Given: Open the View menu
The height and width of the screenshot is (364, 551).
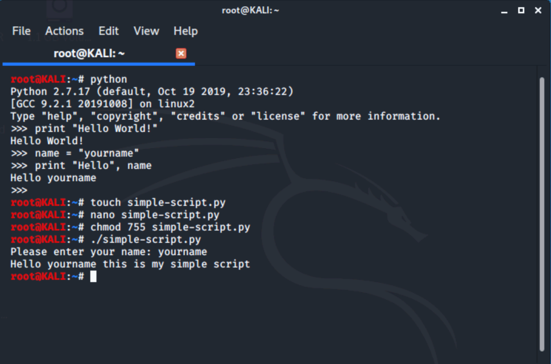Looking at the screenshot, I should pyautogui.click(x=146, y=31).
